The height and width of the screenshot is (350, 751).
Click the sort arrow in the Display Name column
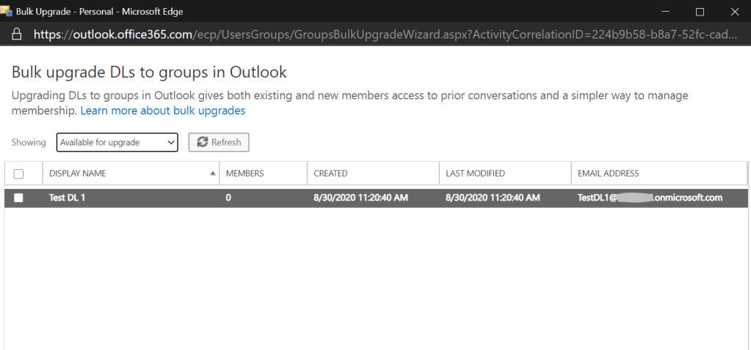[x=213, y=174]
